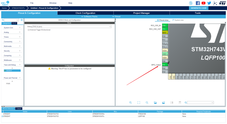Switch to the Tools tab
This screenshot has width=227, height=124.
point(197,13)
